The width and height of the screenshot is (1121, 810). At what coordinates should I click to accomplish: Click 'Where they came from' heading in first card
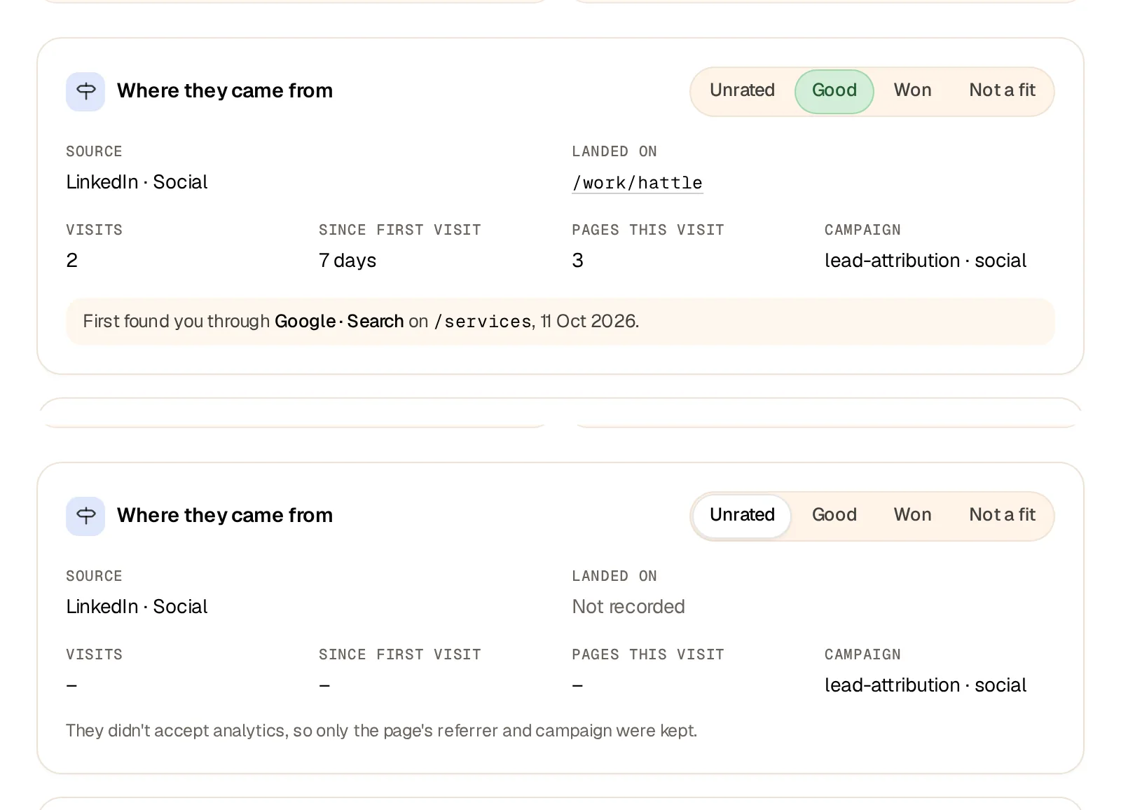click(x=225, y=91)
